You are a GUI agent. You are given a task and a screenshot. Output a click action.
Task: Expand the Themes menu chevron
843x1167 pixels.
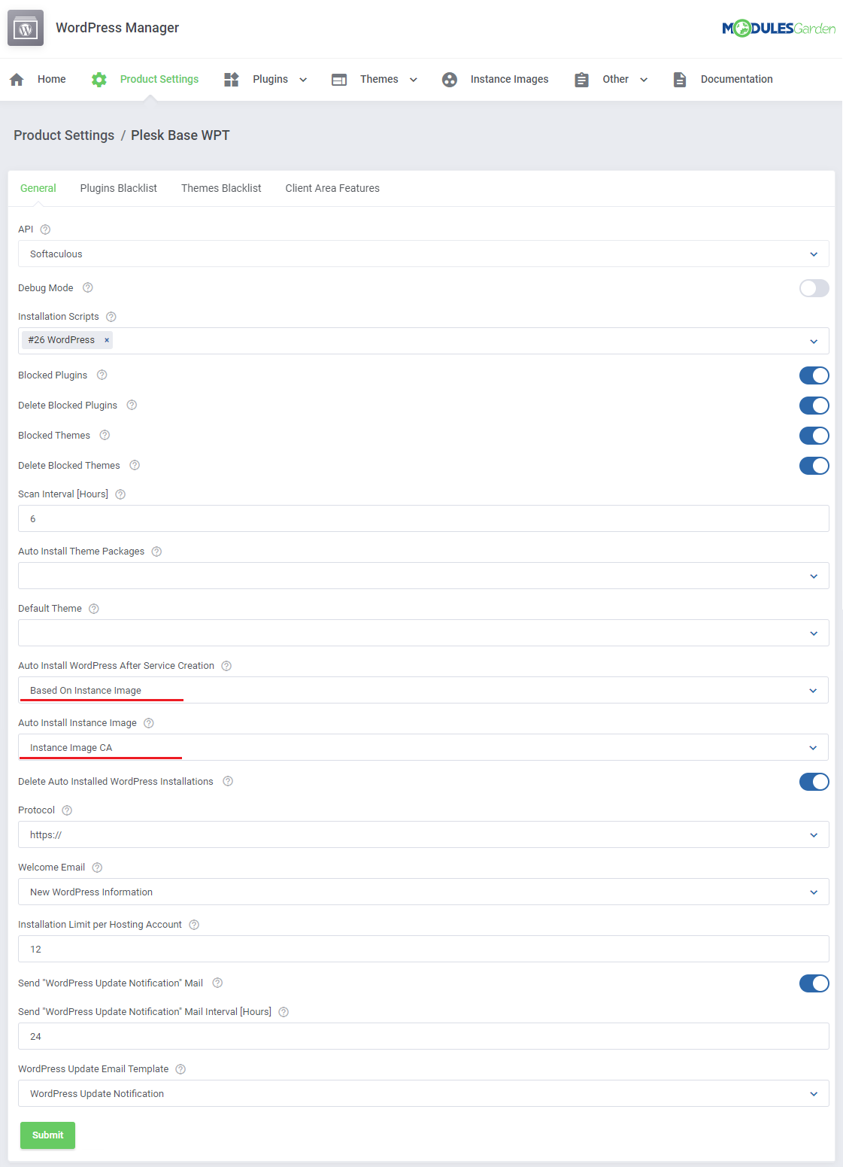click(413, 80)
